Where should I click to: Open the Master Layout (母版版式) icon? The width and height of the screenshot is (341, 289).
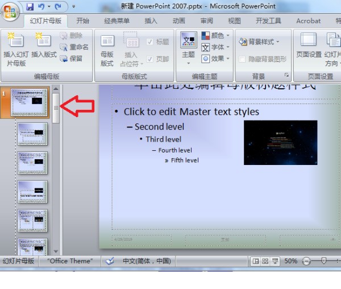[x=107, y=41]
